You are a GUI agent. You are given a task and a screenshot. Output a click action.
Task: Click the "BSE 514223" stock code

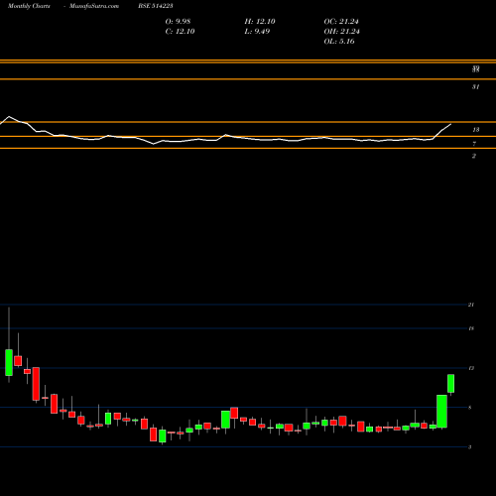[156, 6]
